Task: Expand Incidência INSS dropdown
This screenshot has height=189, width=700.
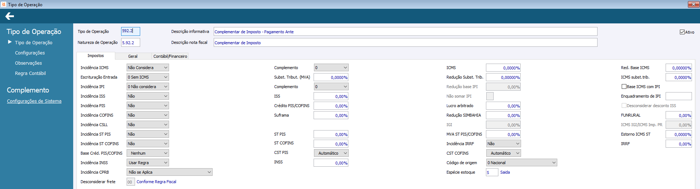Action: pos(148,163)
